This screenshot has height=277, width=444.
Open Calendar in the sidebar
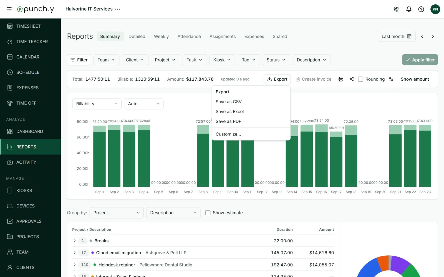point(31,57)
